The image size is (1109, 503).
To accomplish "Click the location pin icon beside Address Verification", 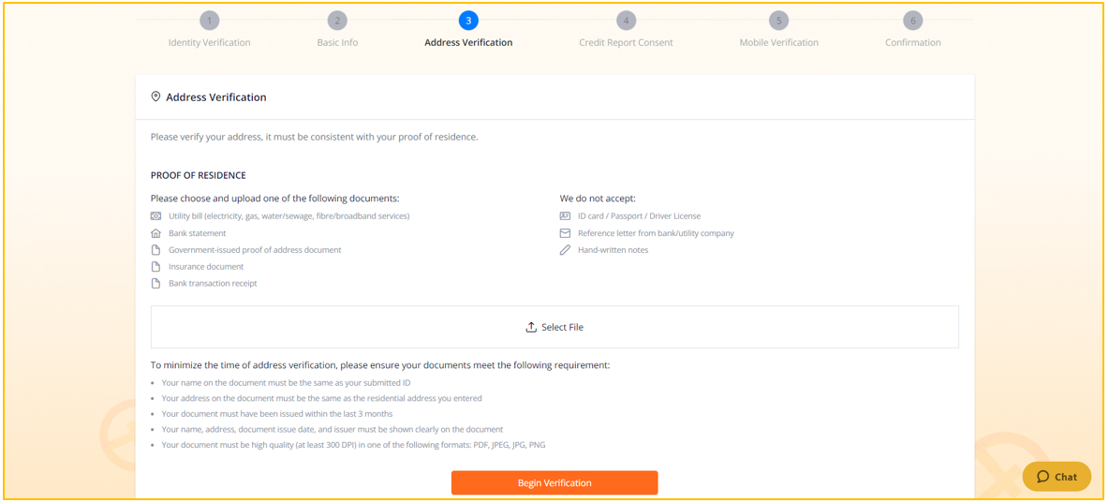I will pyautogui.click(x=155, y=96).
